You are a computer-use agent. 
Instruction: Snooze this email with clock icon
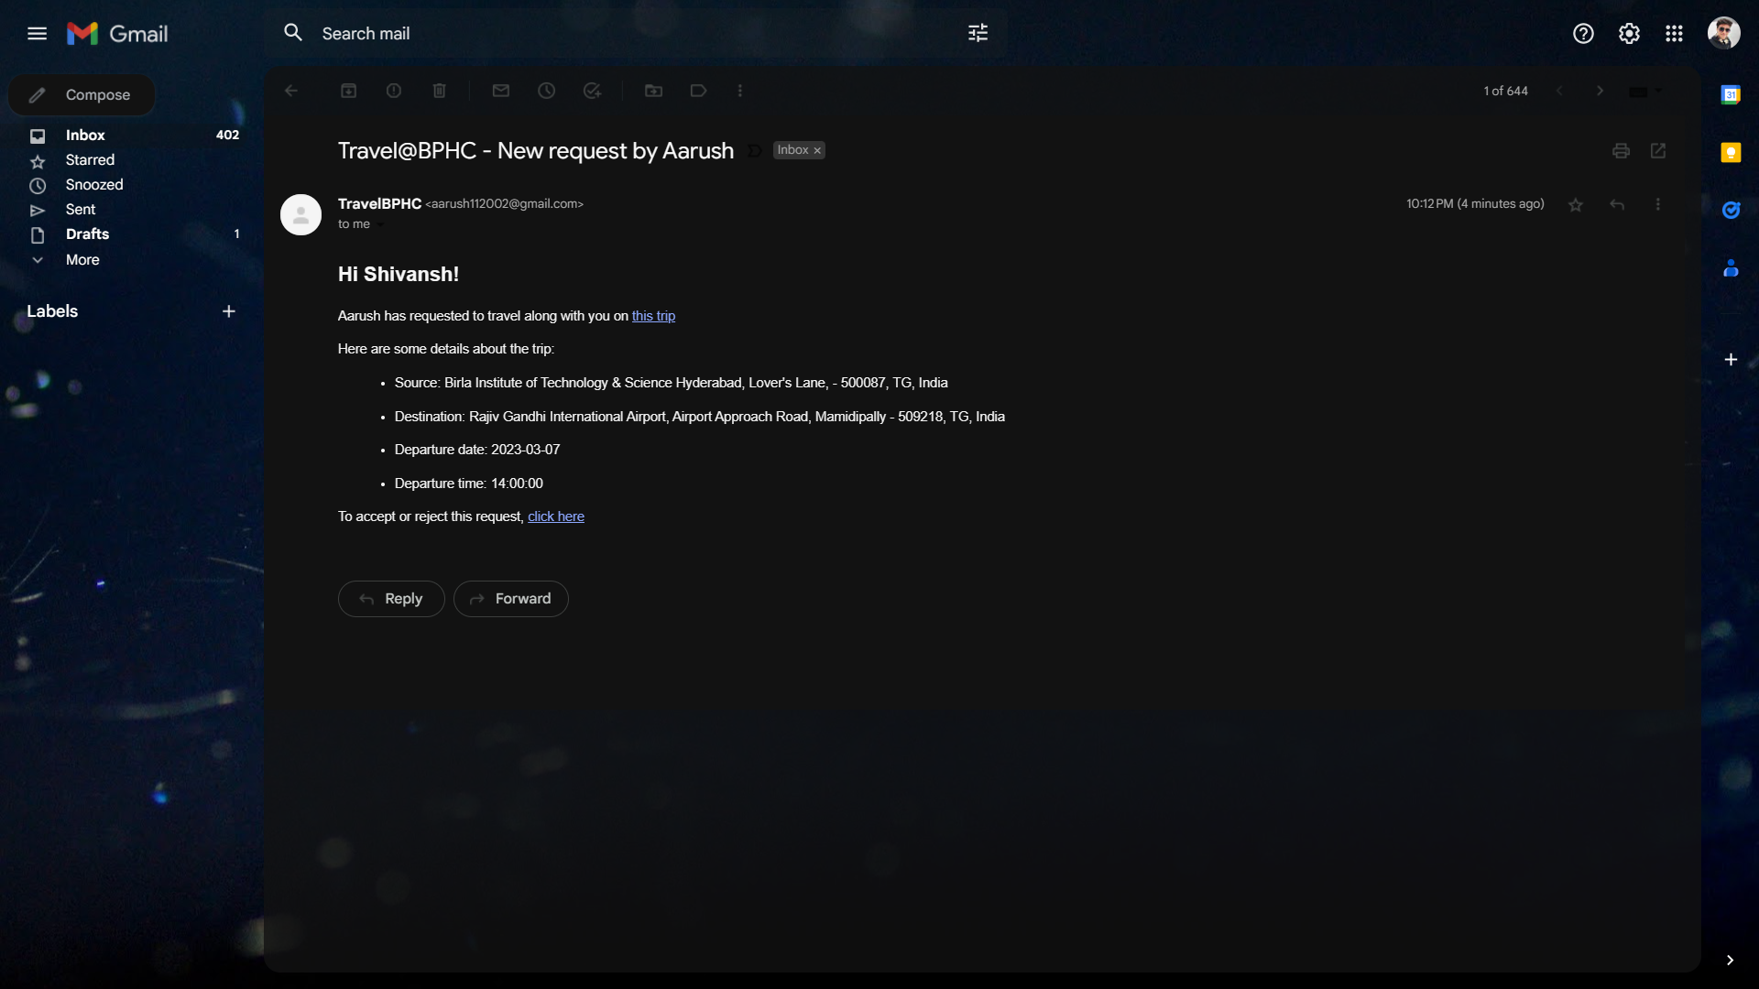[546, 91]
